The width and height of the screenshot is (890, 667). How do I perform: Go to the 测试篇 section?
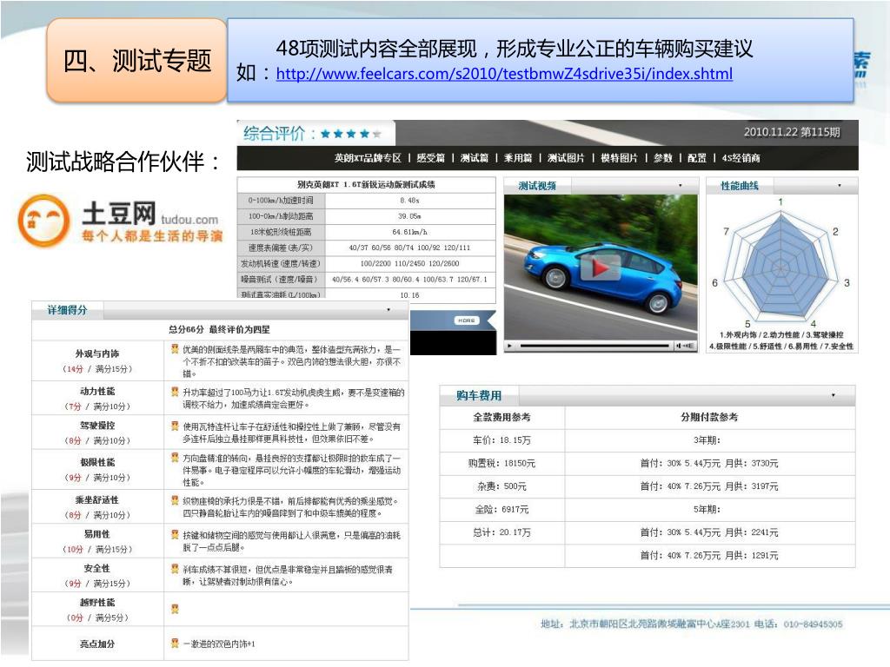point(475,158)
